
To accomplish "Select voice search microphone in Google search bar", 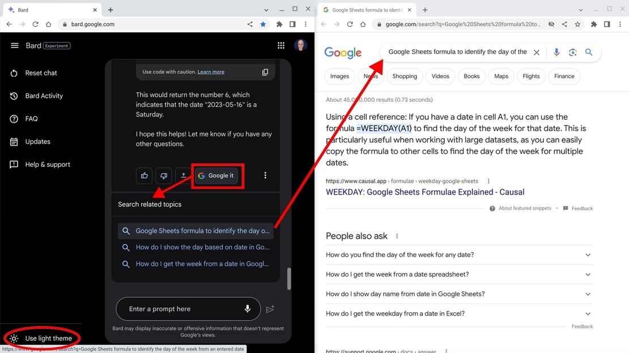I will click(556, 51).
